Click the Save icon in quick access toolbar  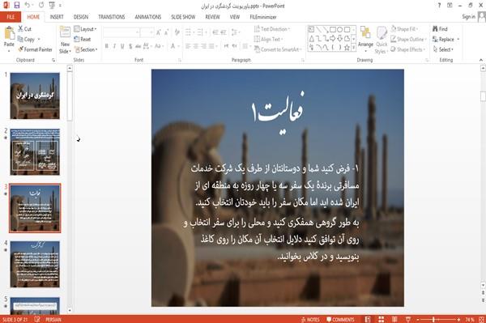point(17,5)
